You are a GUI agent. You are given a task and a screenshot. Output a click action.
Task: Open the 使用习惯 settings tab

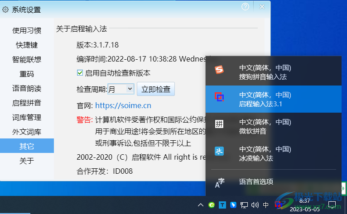click(x=27, y=30)
